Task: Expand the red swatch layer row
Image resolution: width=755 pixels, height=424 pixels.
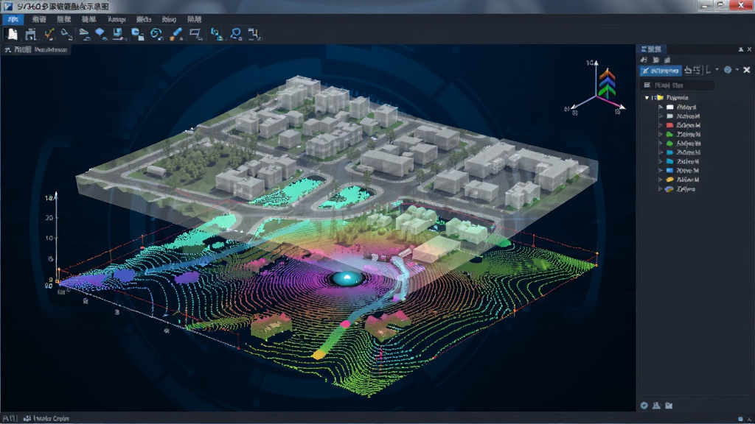Action: tap(661, 125)
